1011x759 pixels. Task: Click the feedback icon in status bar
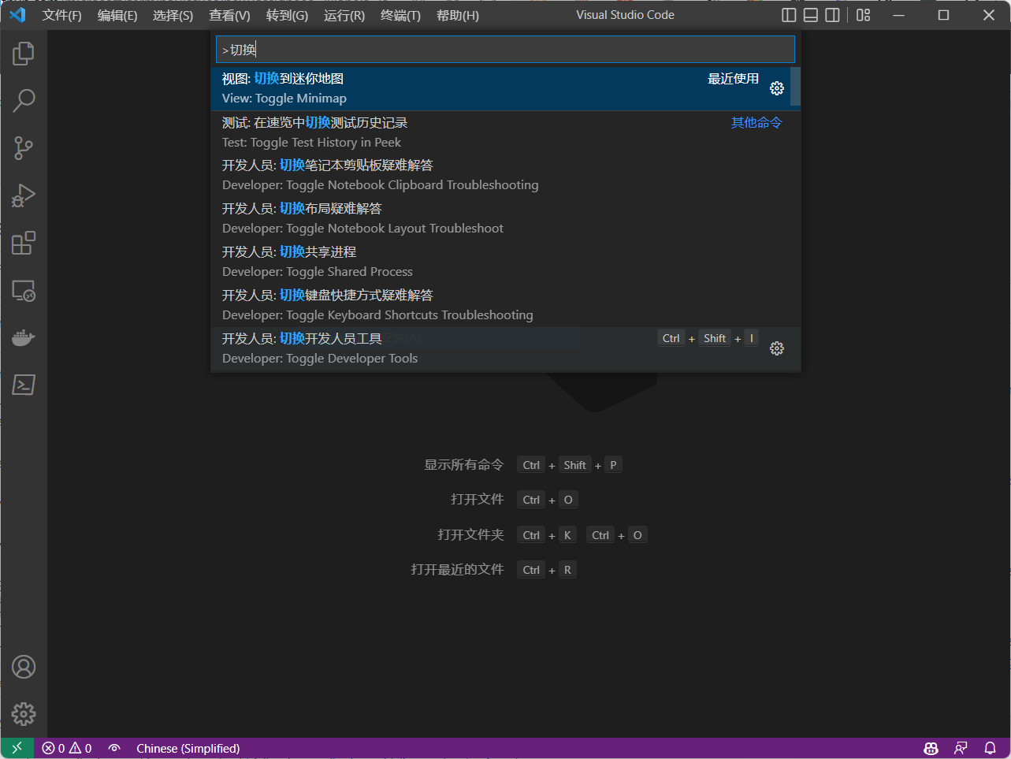click(x=961, y=748)
